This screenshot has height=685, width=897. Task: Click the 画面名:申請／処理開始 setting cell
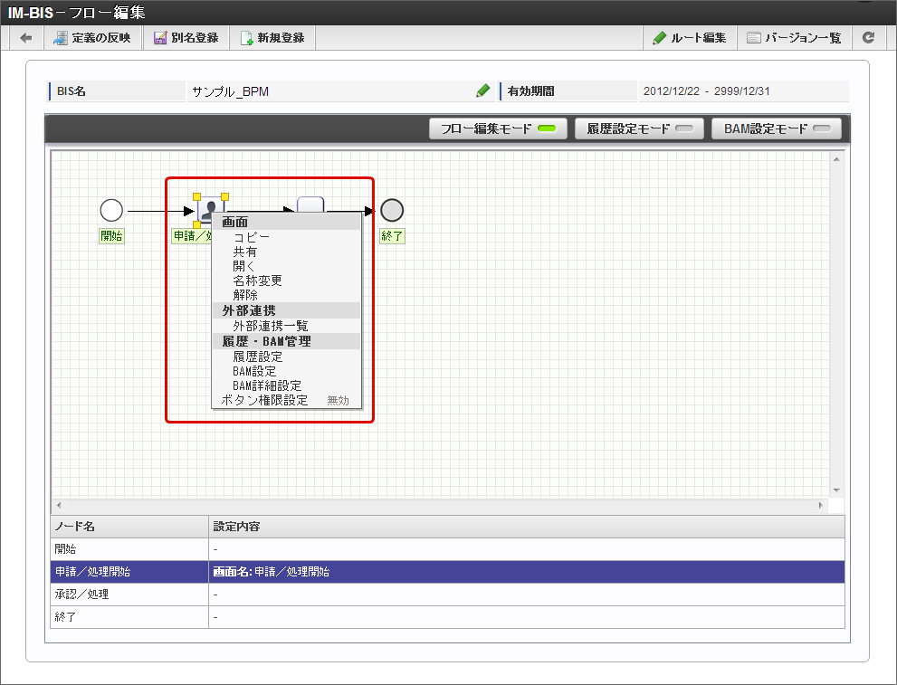[527, 572]
